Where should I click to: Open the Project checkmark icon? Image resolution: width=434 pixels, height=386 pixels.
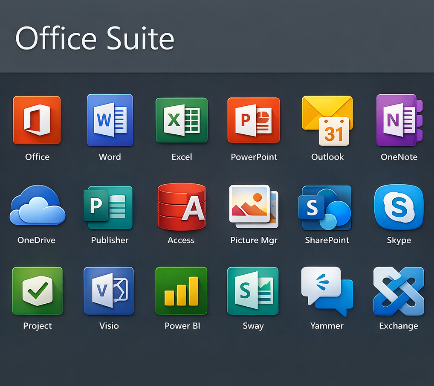tap(38, 291)
